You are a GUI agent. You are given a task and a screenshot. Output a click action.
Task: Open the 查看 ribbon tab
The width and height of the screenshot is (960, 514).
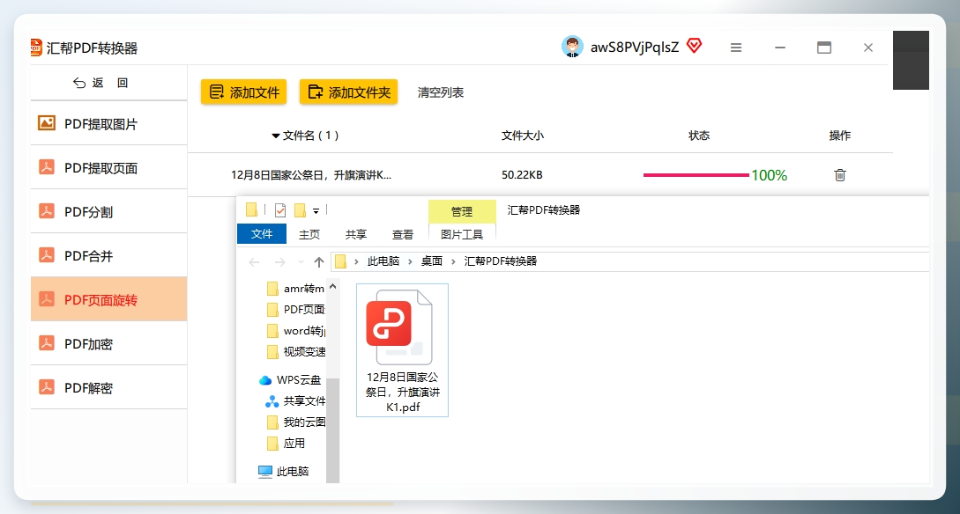click(402, 234)
